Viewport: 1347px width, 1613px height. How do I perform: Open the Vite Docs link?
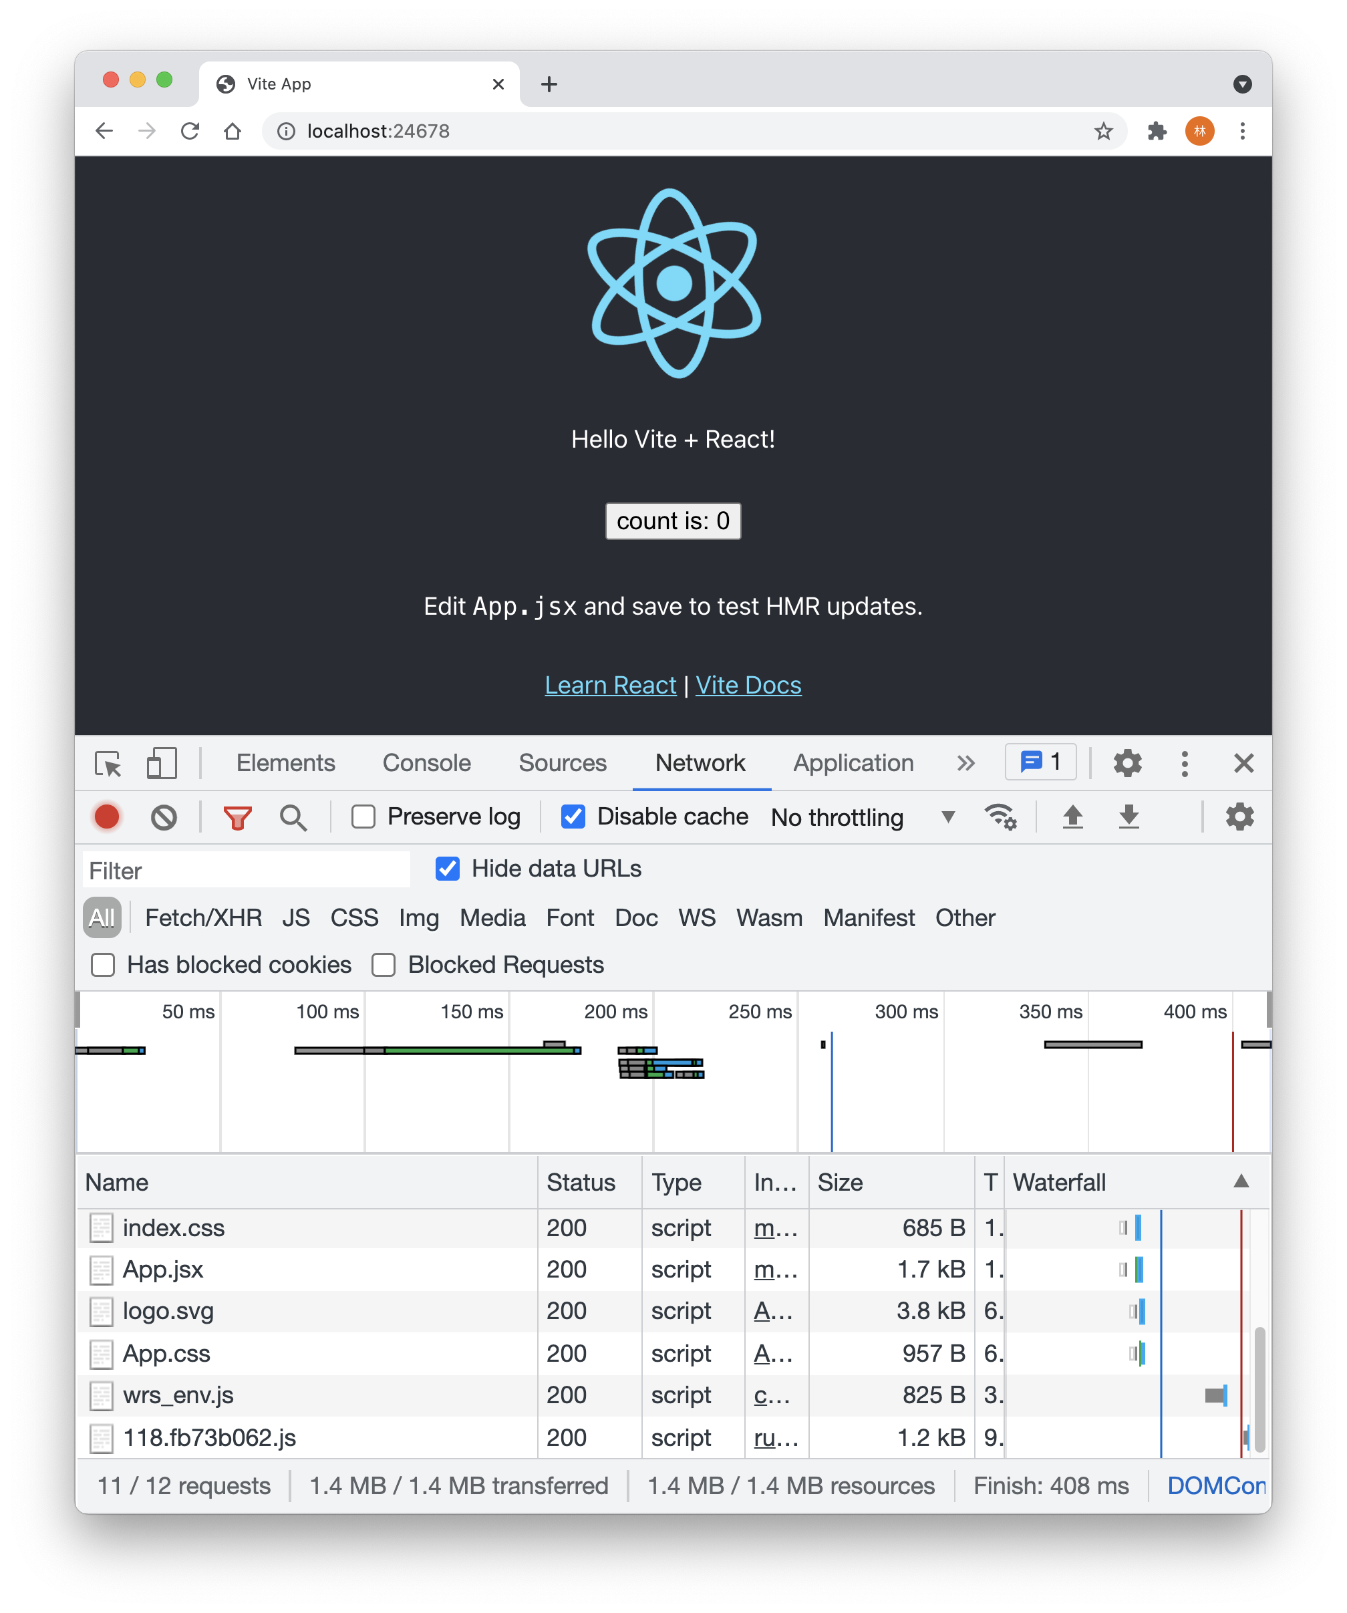[748, 684]
